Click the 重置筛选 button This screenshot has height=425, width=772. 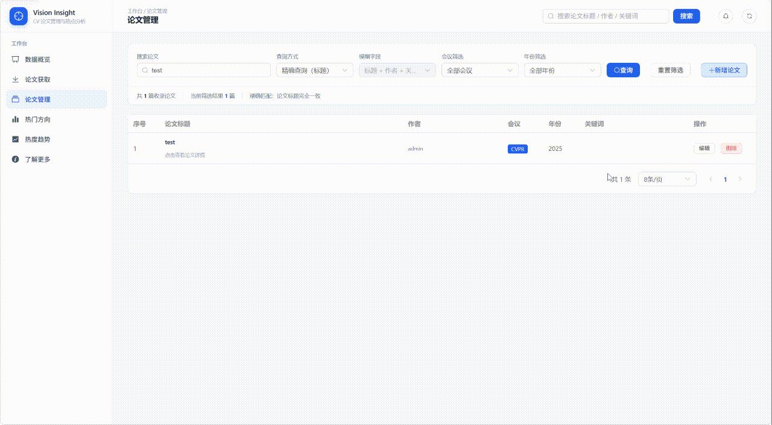click(671, 70)
